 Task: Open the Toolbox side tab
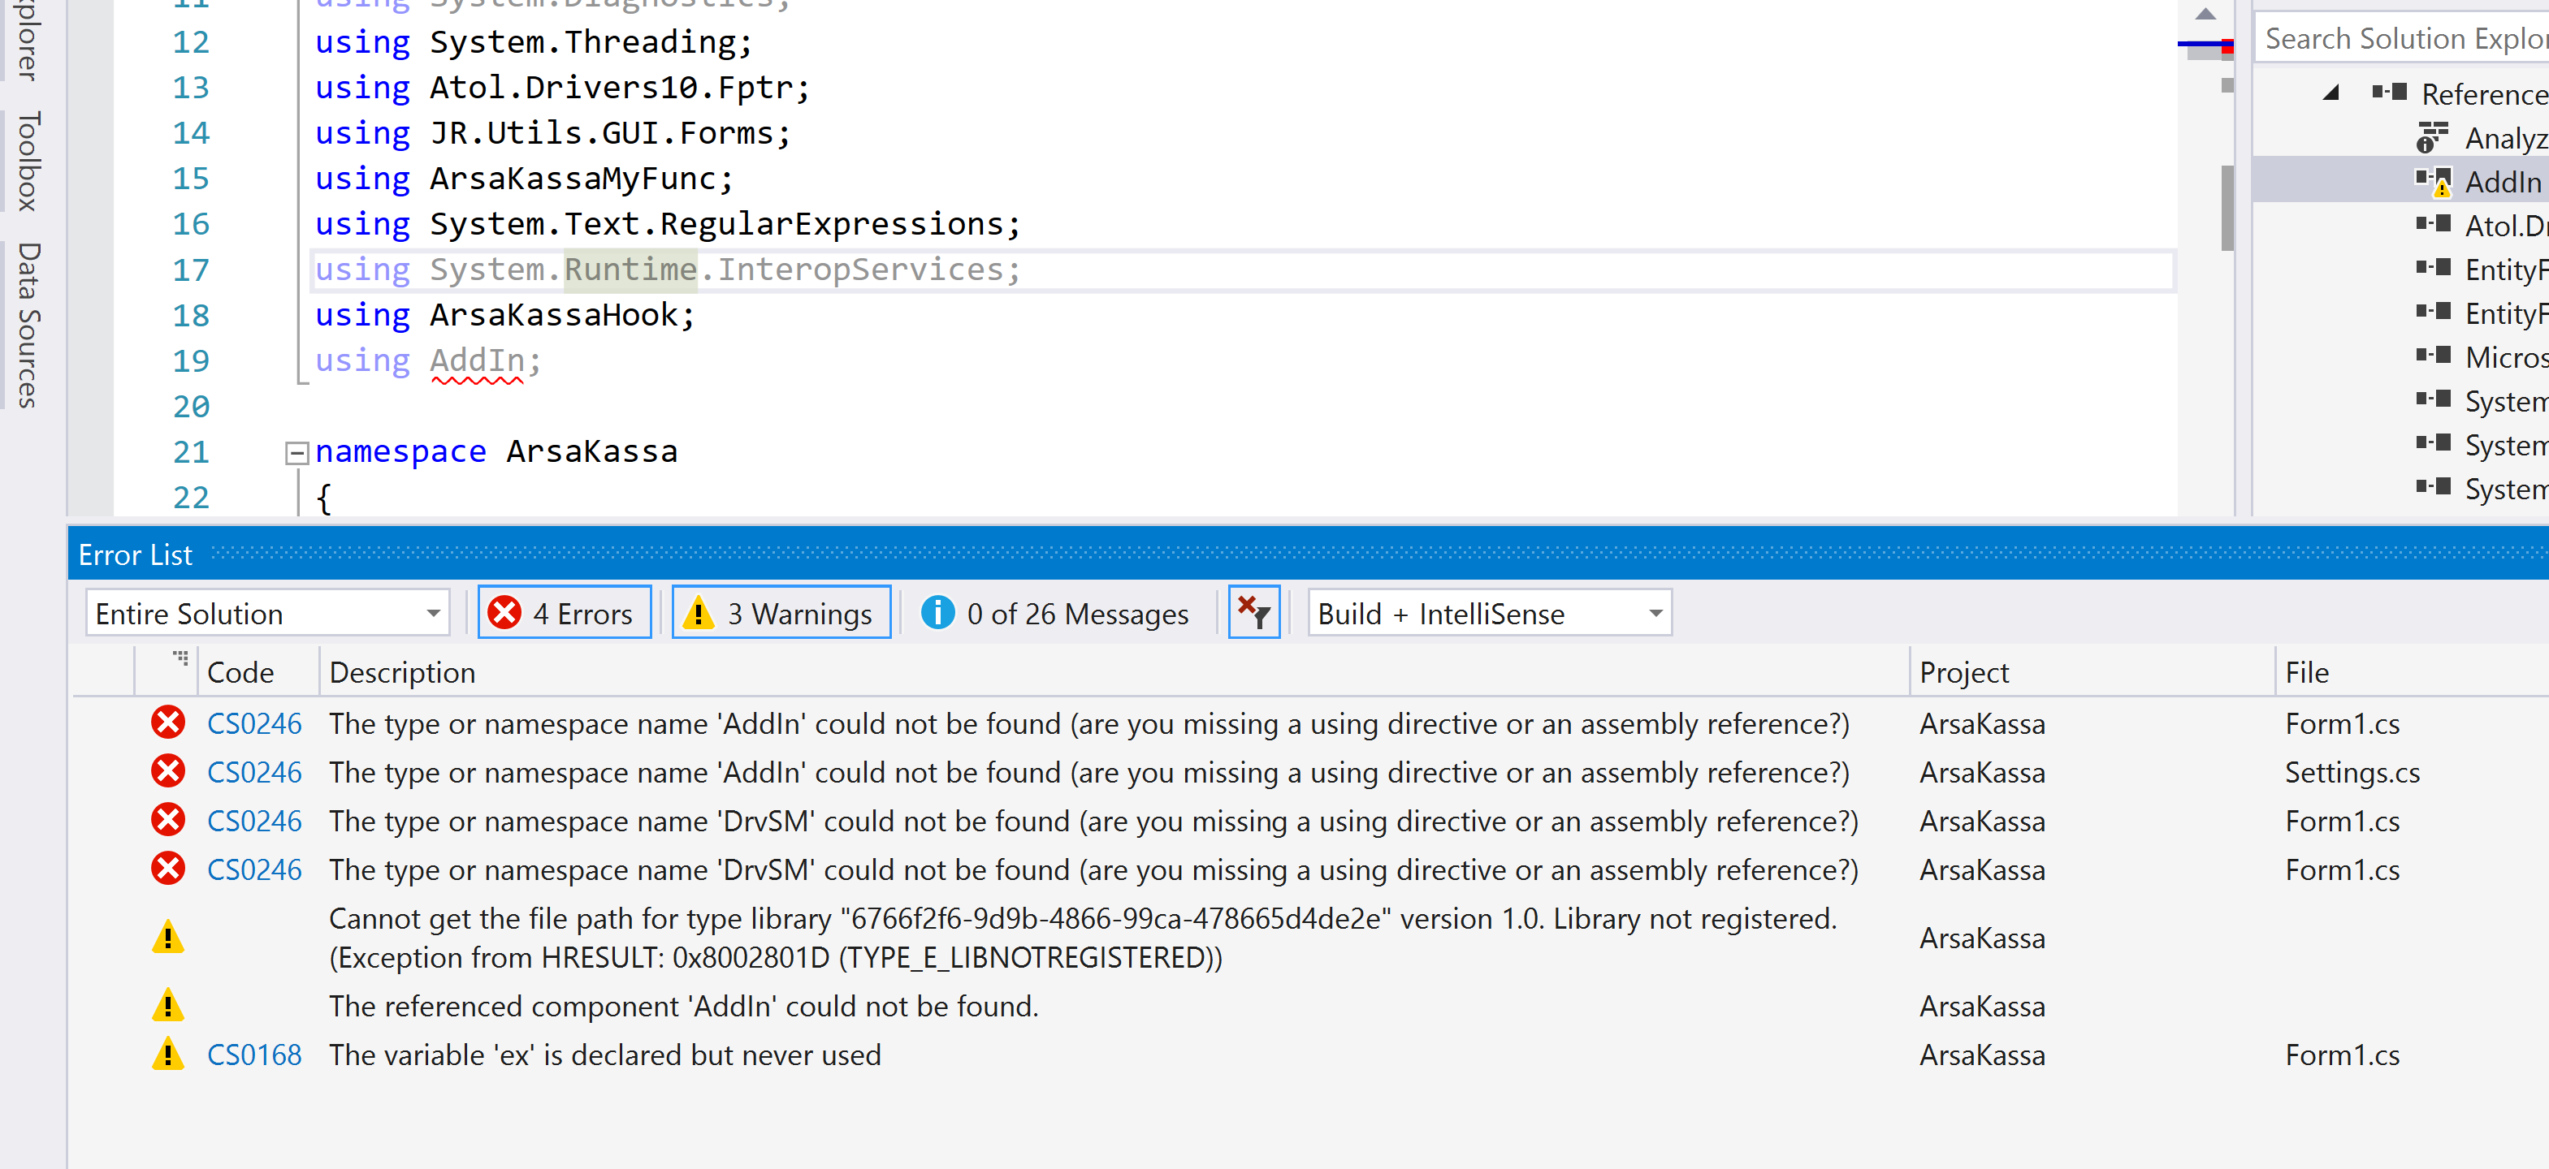(28, 160)
